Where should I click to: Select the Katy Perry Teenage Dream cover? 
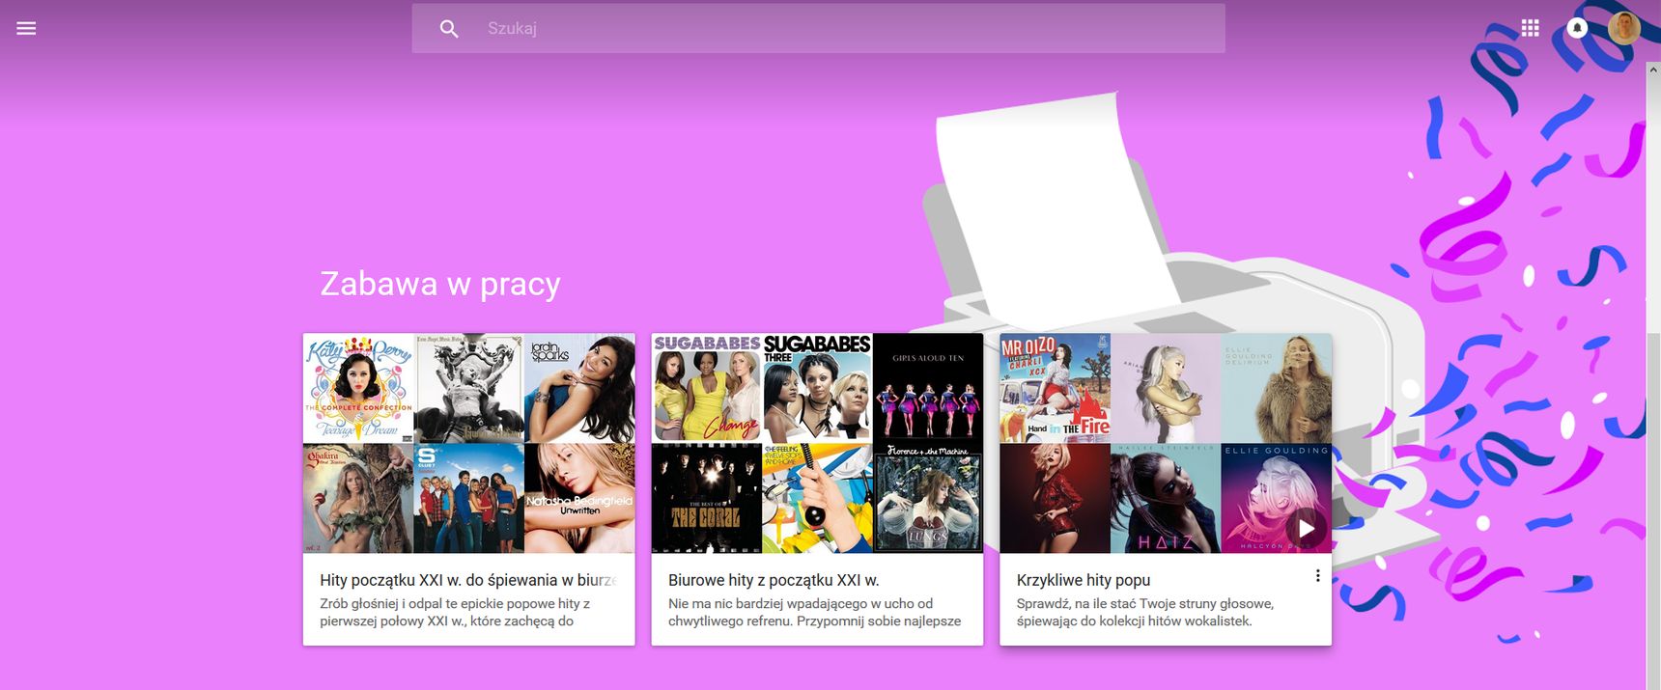358,388
